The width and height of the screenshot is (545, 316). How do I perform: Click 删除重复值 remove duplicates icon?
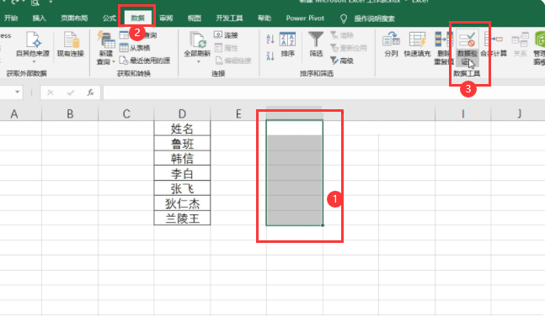coord(444,40)
